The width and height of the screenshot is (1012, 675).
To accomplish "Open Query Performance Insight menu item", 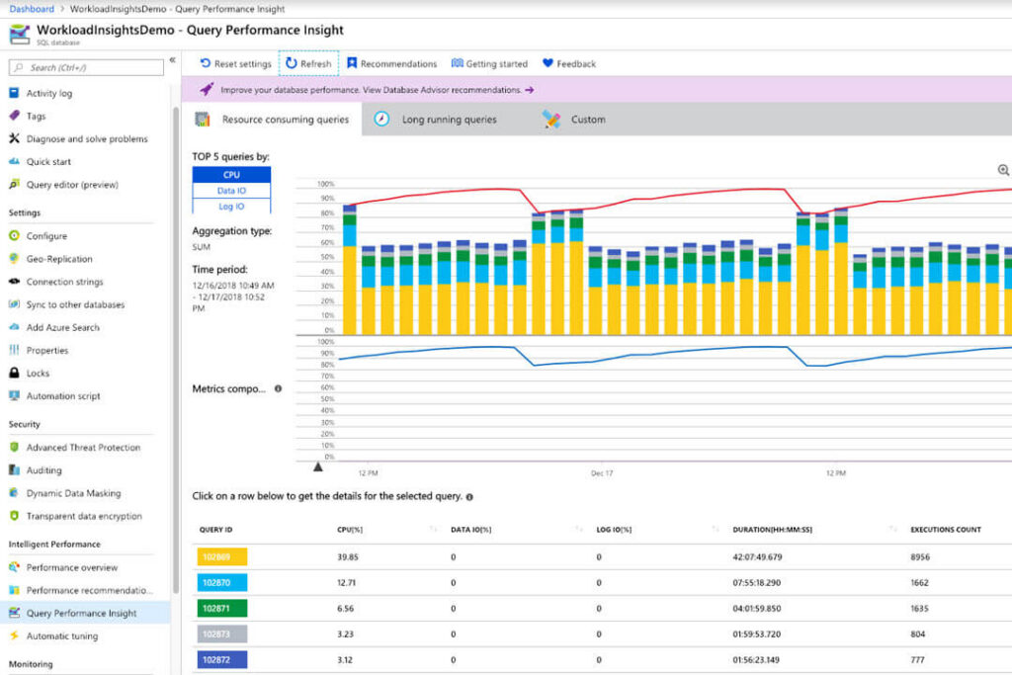I will tap(85, 613).
